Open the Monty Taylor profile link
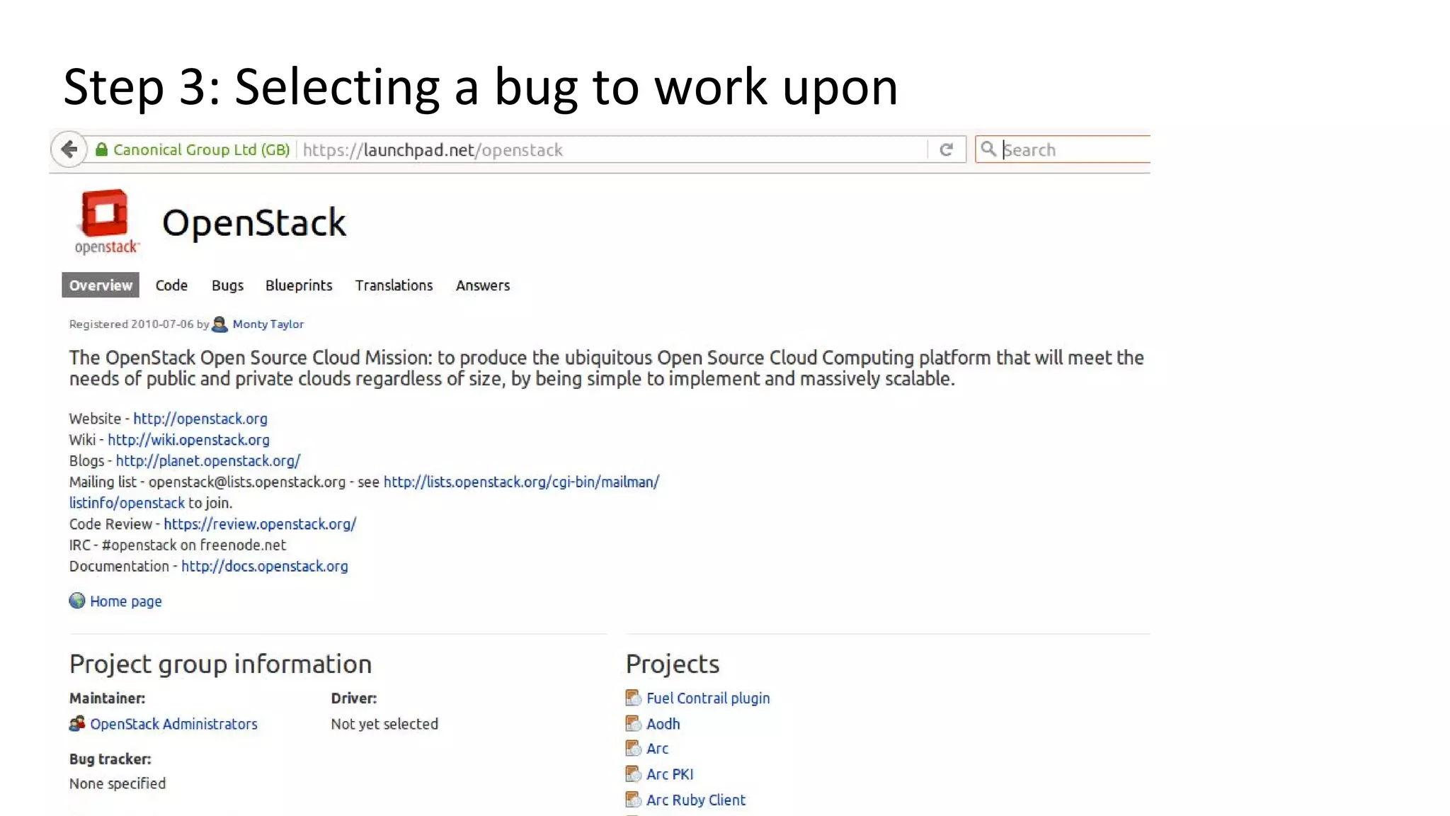This screenshot has height=816, width=1450. (268, 324)
